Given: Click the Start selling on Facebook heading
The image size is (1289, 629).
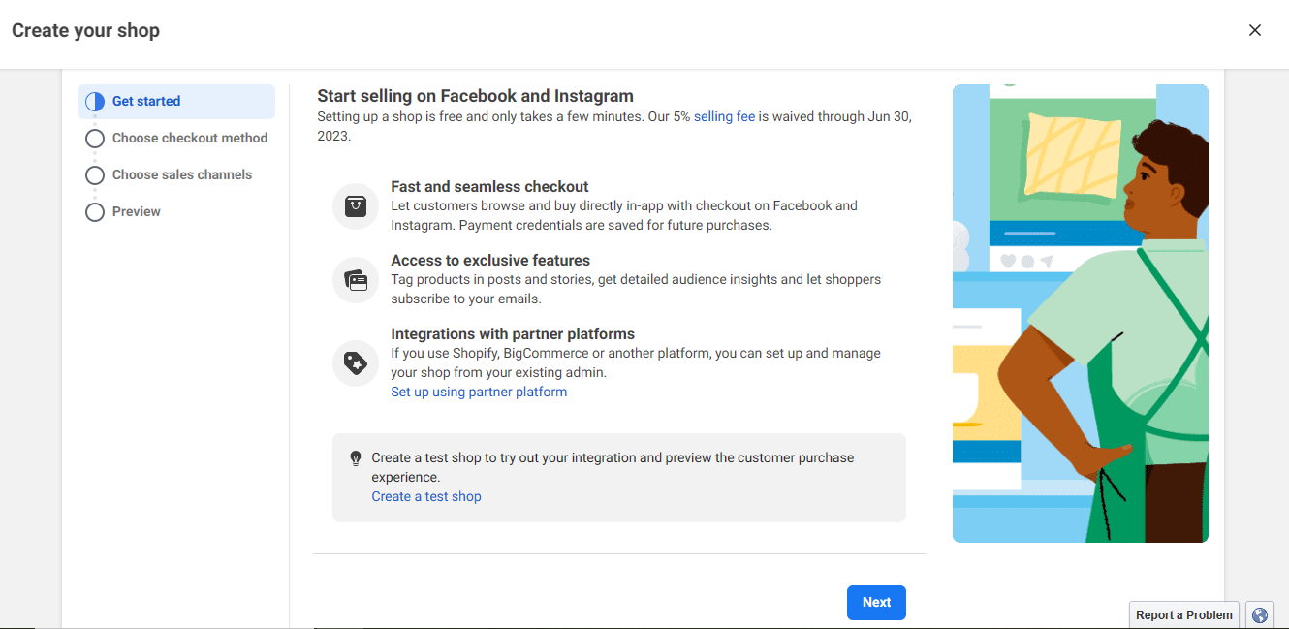Looking at the screenshot, I should point(475,96).
